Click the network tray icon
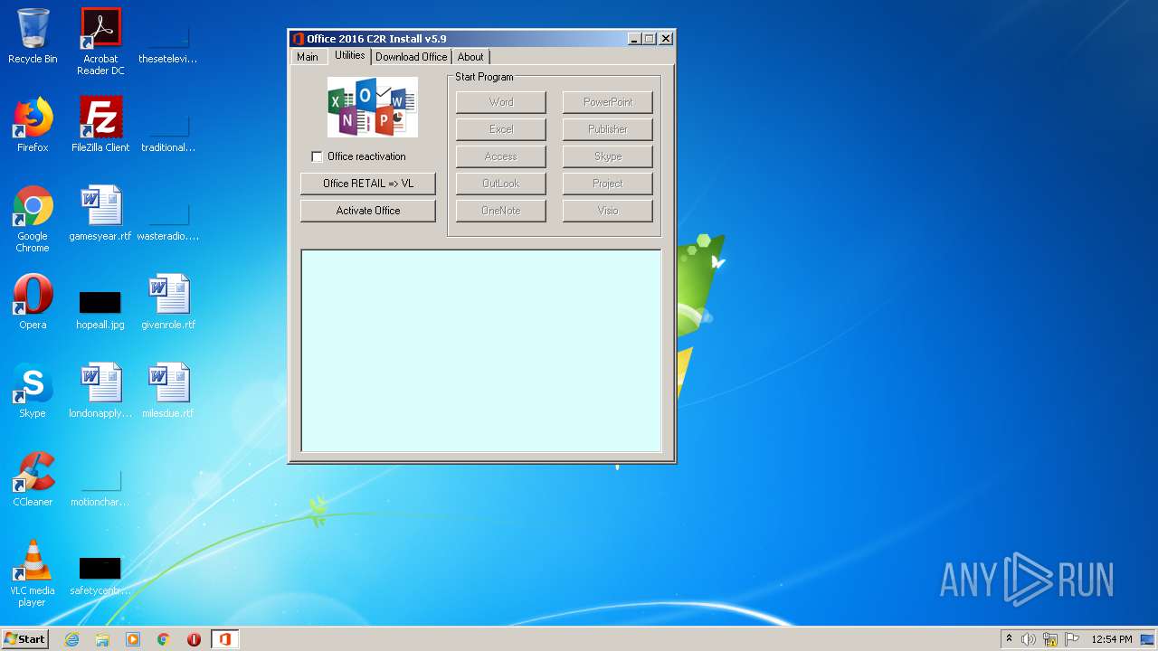Viewport: 1158px width, 651px height. [x=1050, y=639]
